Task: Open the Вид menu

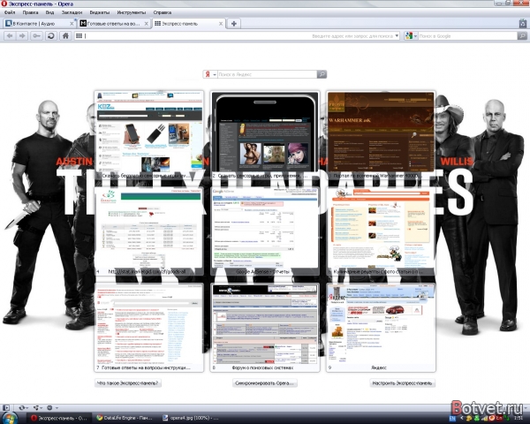Action: click(49, 12)
